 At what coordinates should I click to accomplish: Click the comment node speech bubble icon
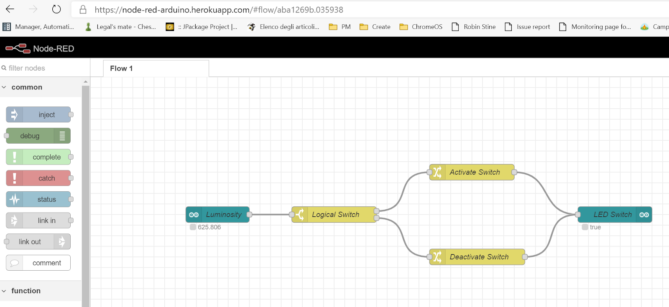point(14,263)
